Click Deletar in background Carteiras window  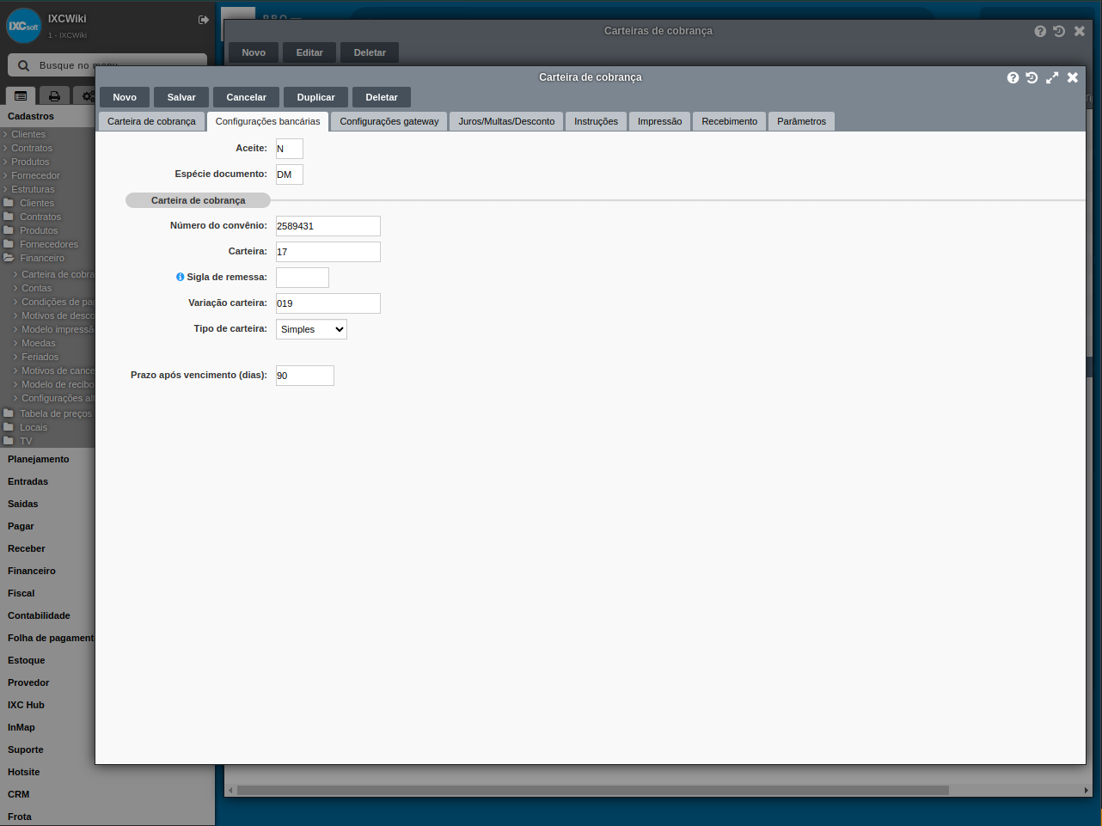click(370, 52)
